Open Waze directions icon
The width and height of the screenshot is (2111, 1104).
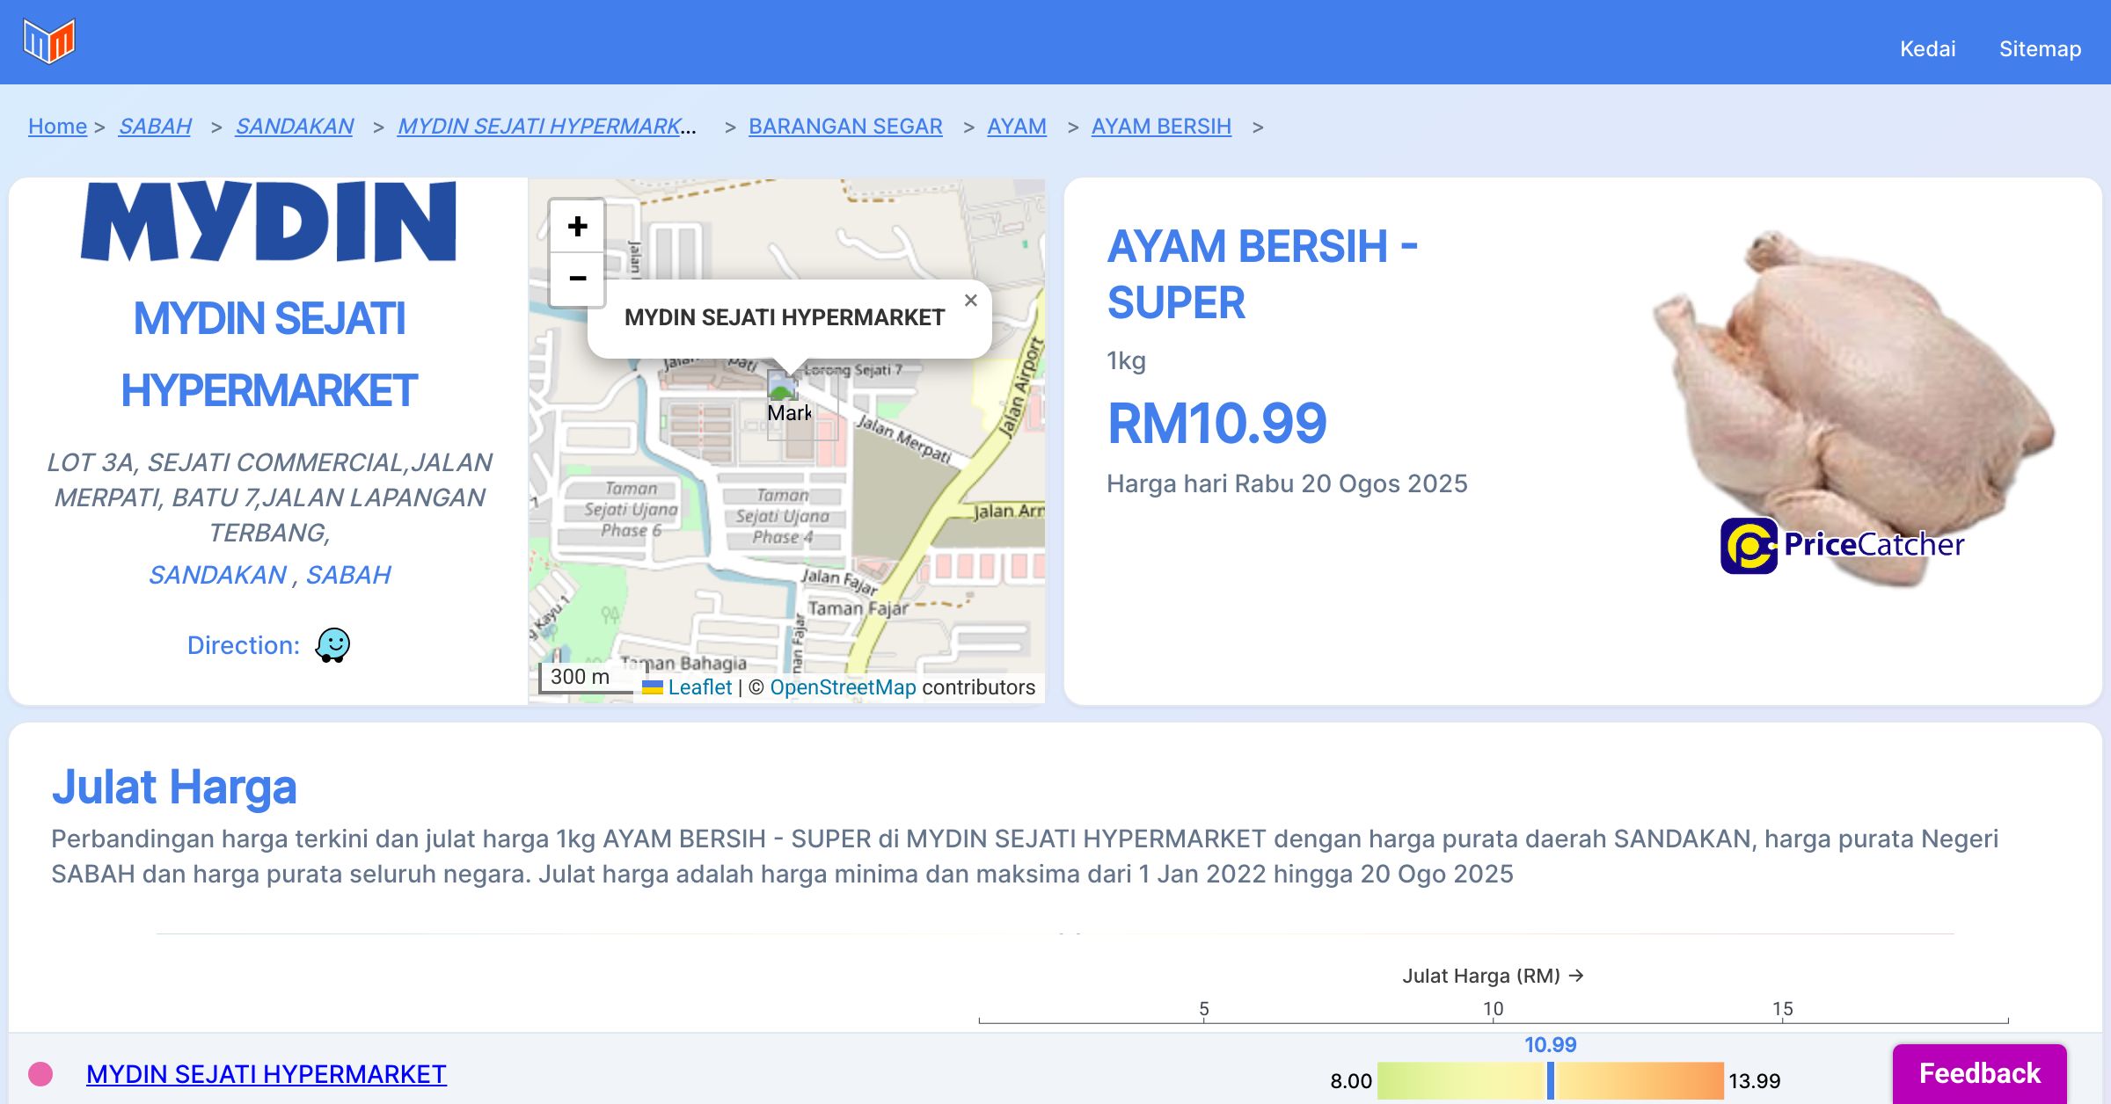click(333, 645)
